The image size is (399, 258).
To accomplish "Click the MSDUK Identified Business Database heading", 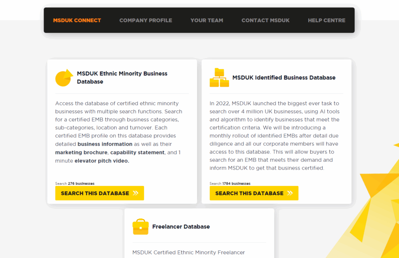I will click(284, 78).
